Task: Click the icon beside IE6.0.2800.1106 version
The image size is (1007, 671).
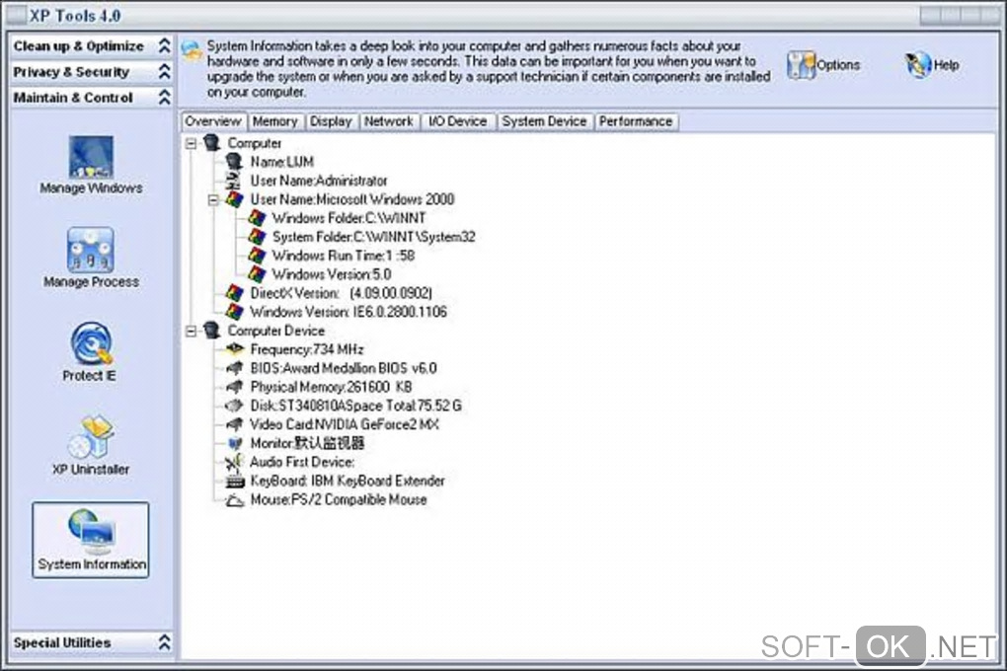Action: click(234, 312)
